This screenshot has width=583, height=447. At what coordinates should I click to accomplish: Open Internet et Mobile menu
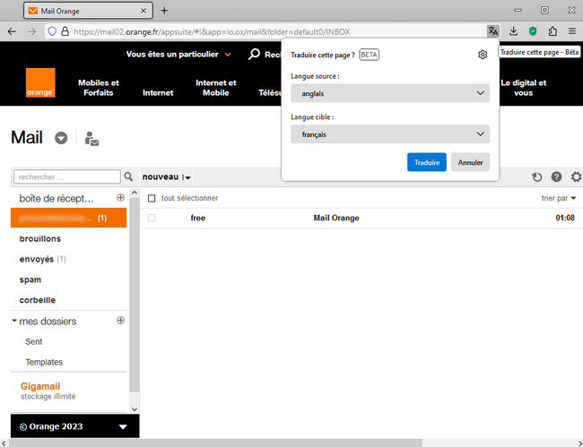click(216, 88)
